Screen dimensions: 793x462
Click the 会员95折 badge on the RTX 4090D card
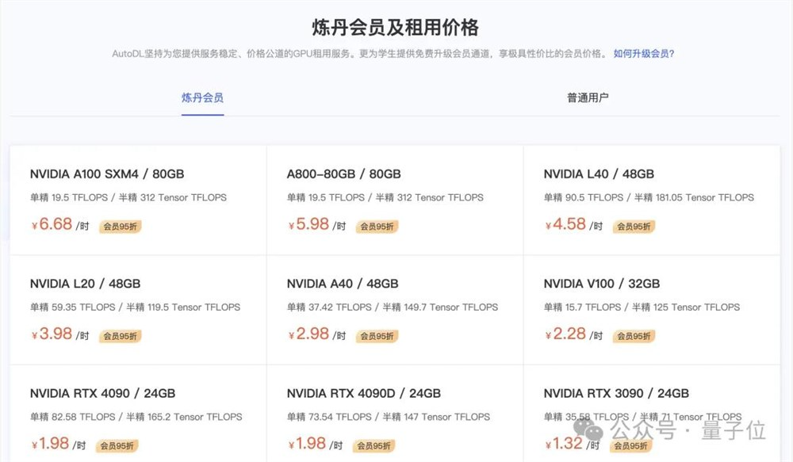374,446
